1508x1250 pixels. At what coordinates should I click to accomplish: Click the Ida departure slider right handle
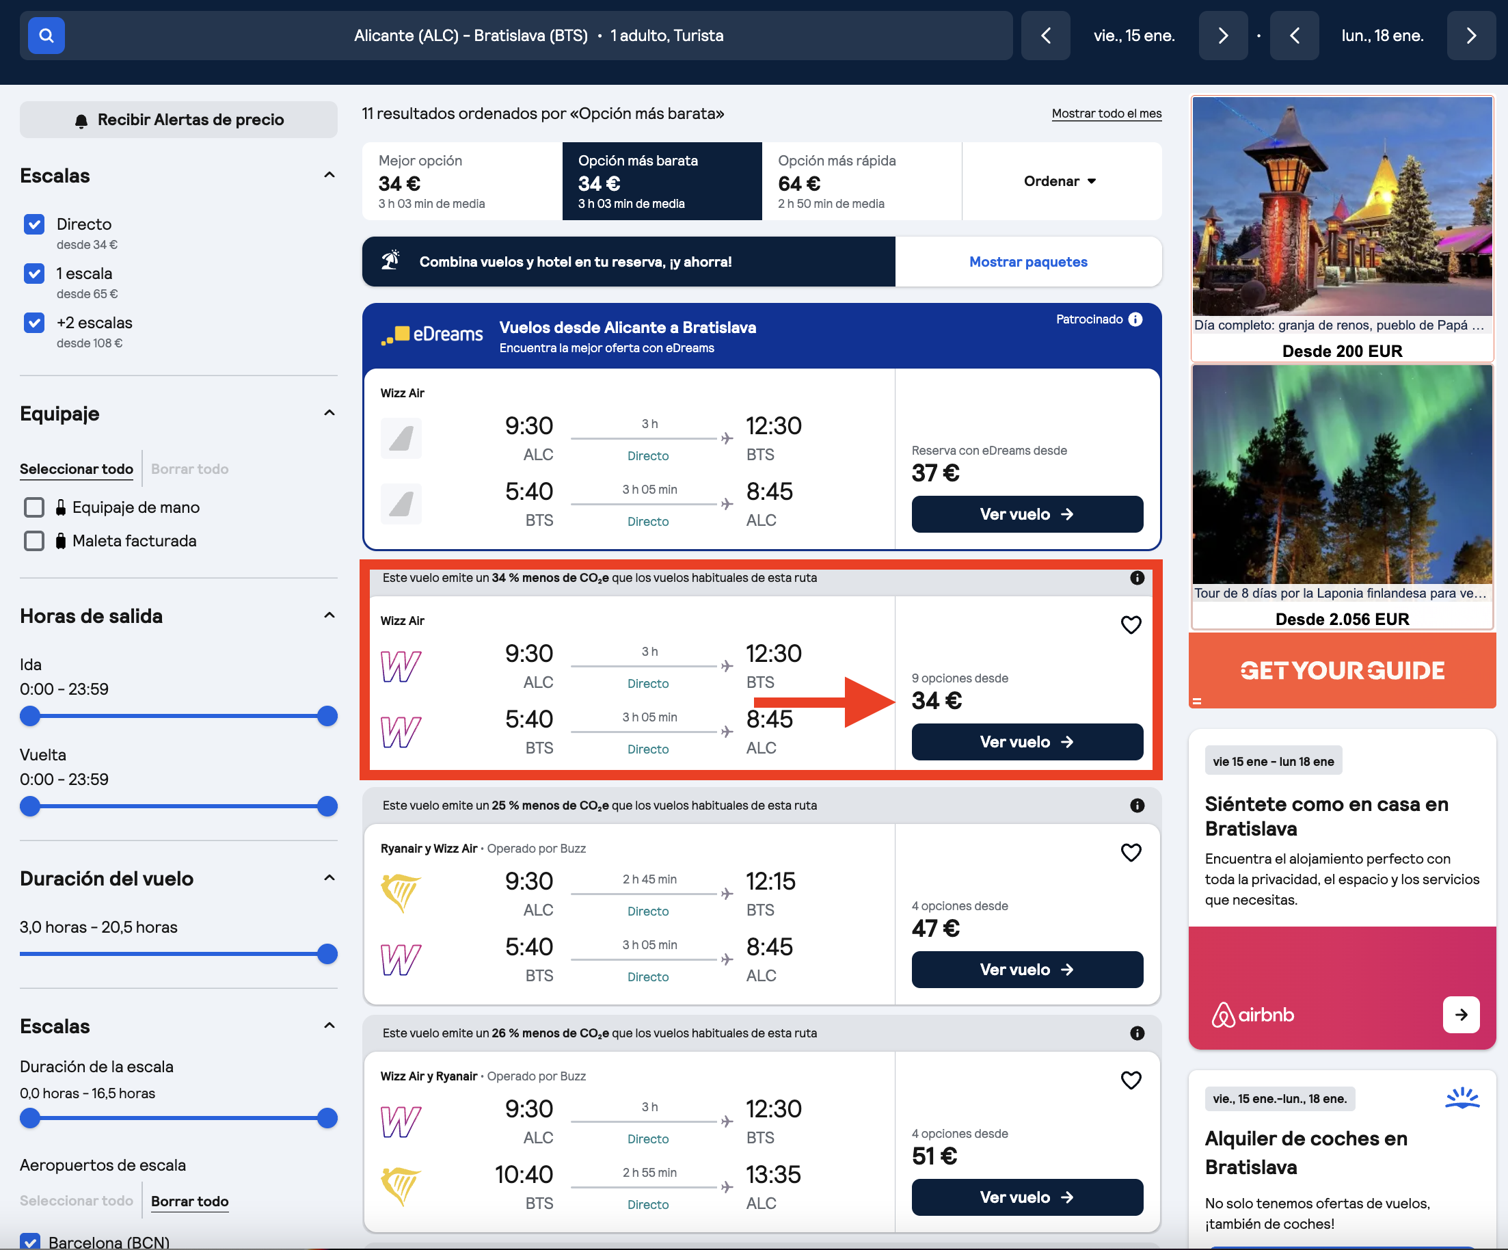327,716
